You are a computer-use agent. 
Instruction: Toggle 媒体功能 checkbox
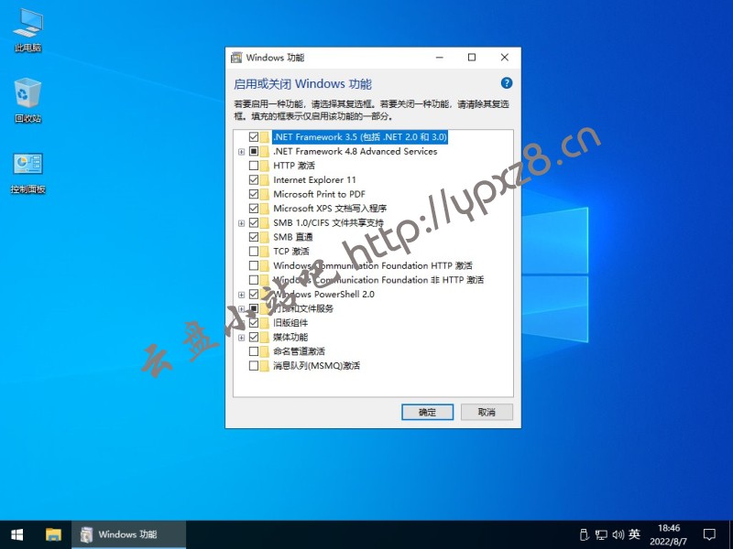(x=254, y=337)
